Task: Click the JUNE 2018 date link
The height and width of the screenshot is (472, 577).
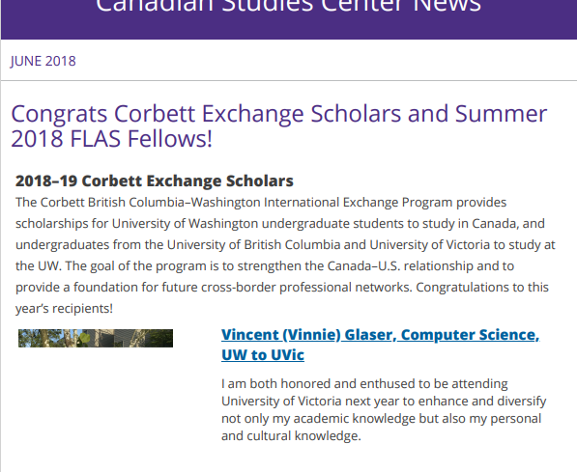Action: 43,61
